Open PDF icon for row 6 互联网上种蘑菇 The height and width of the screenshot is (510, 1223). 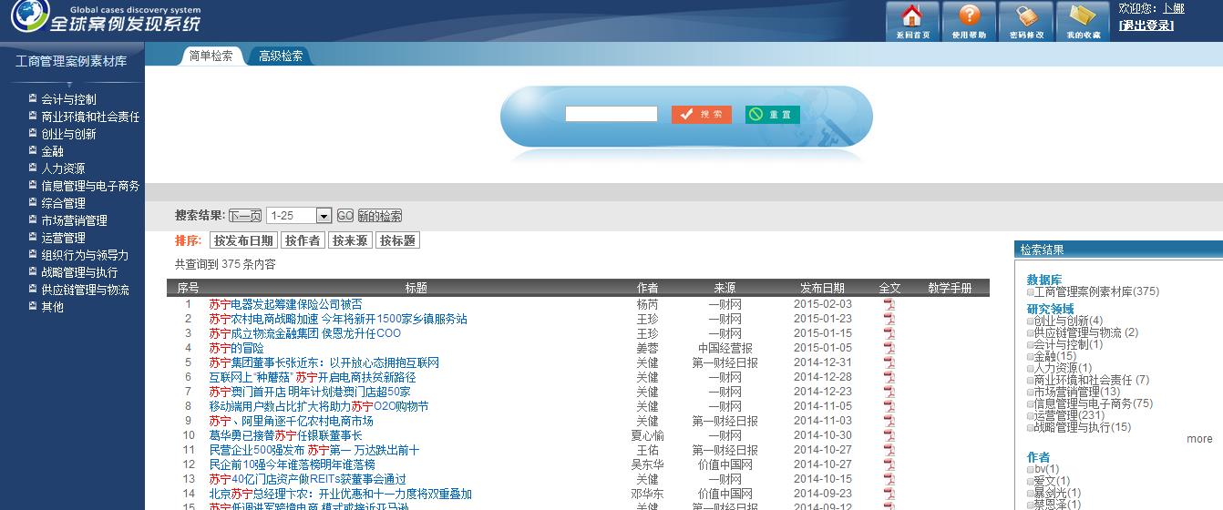pos(889,377)
